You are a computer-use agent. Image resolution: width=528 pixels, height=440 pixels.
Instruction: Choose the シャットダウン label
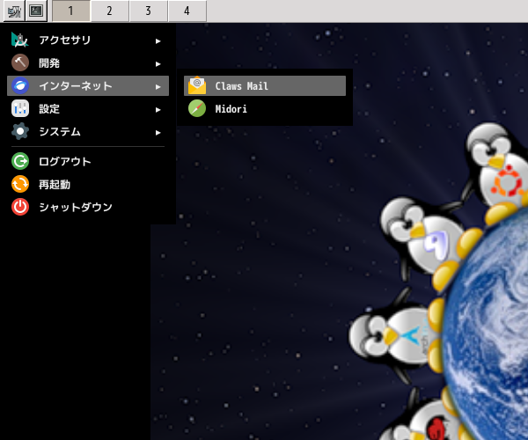click(x=76, y=207)
